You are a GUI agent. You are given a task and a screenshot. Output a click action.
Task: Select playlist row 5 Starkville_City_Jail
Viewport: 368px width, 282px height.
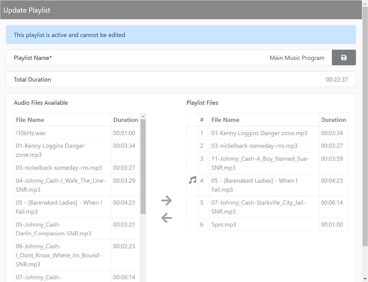267,207
